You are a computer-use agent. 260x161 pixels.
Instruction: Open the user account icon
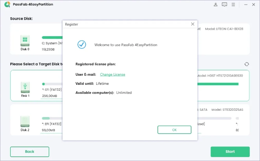pyautogui.click(x=216, y=5)
